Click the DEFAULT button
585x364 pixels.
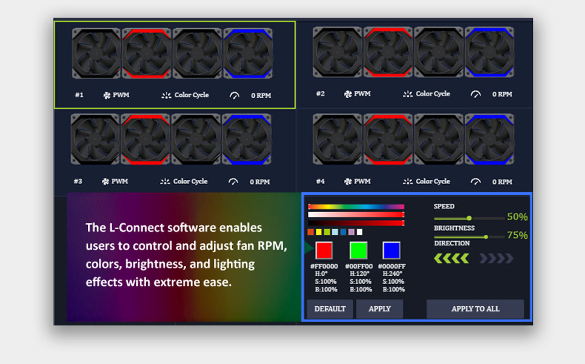point(330,309)
